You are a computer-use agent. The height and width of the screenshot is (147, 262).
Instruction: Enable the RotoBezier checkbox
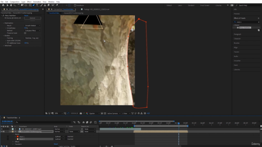click(x=75, y=5)
